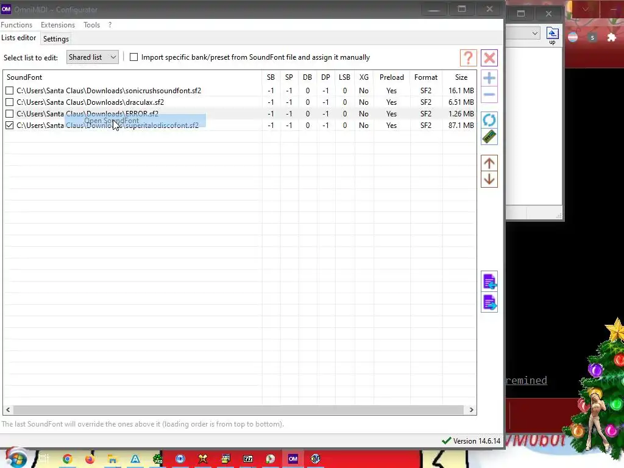The image size is (624, 468).
Task: Click the import list document icon
Action: pyautogui.click(x=489, y=282)
